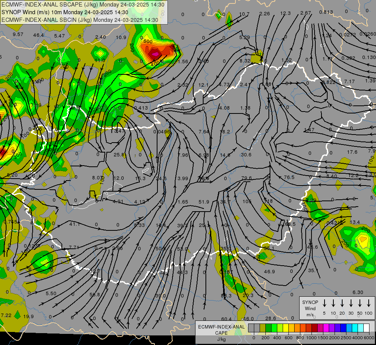Click map value '2.26'

pos(265,14)
